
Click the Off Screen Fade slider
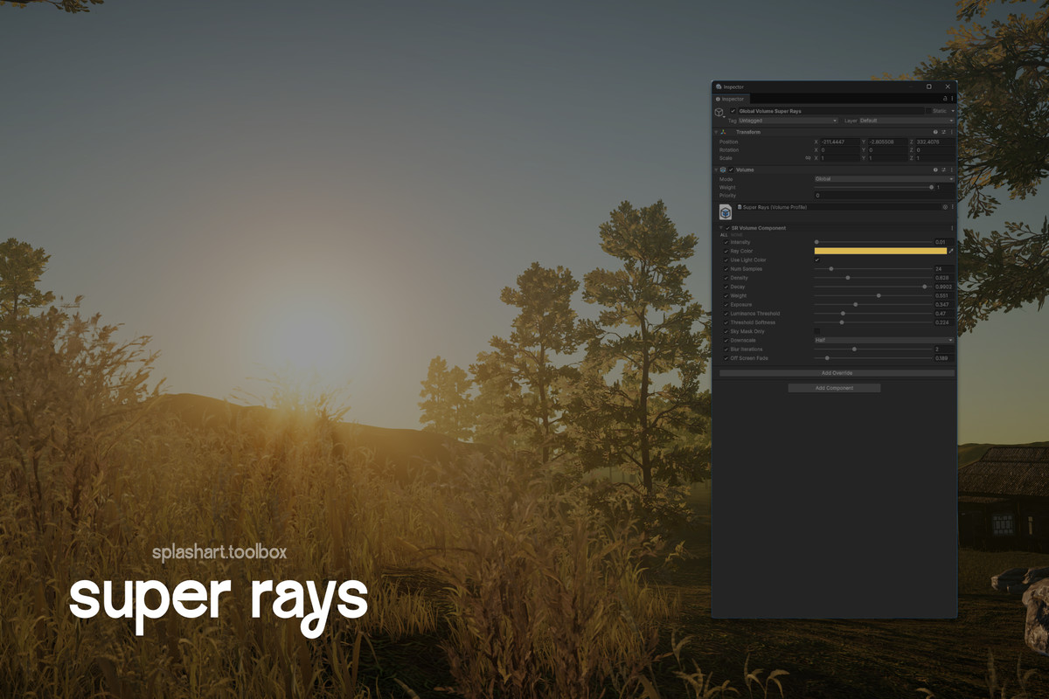873,358
